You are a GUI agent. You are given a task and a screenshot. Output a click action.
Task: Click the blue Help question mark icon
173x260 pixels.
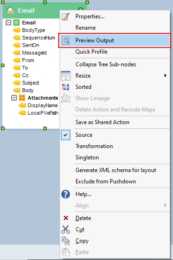click(66, 194)
